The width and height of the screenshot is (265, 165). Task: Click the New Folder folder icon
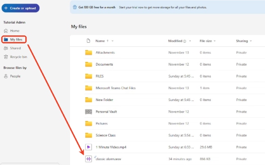tap(88, 100)
